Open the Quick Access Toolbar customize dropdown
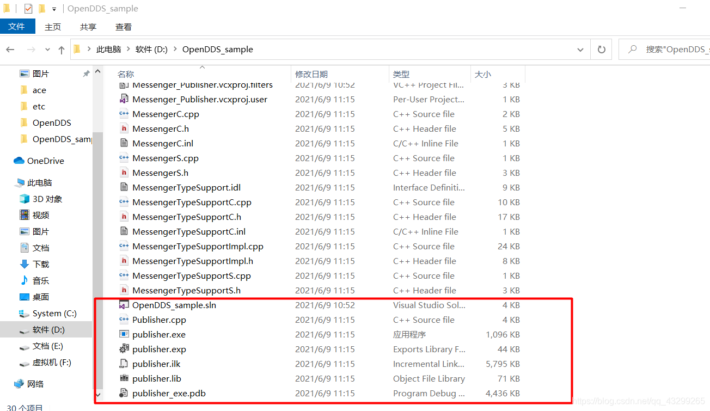The image size is (710, 411). [x=54, y=9]
